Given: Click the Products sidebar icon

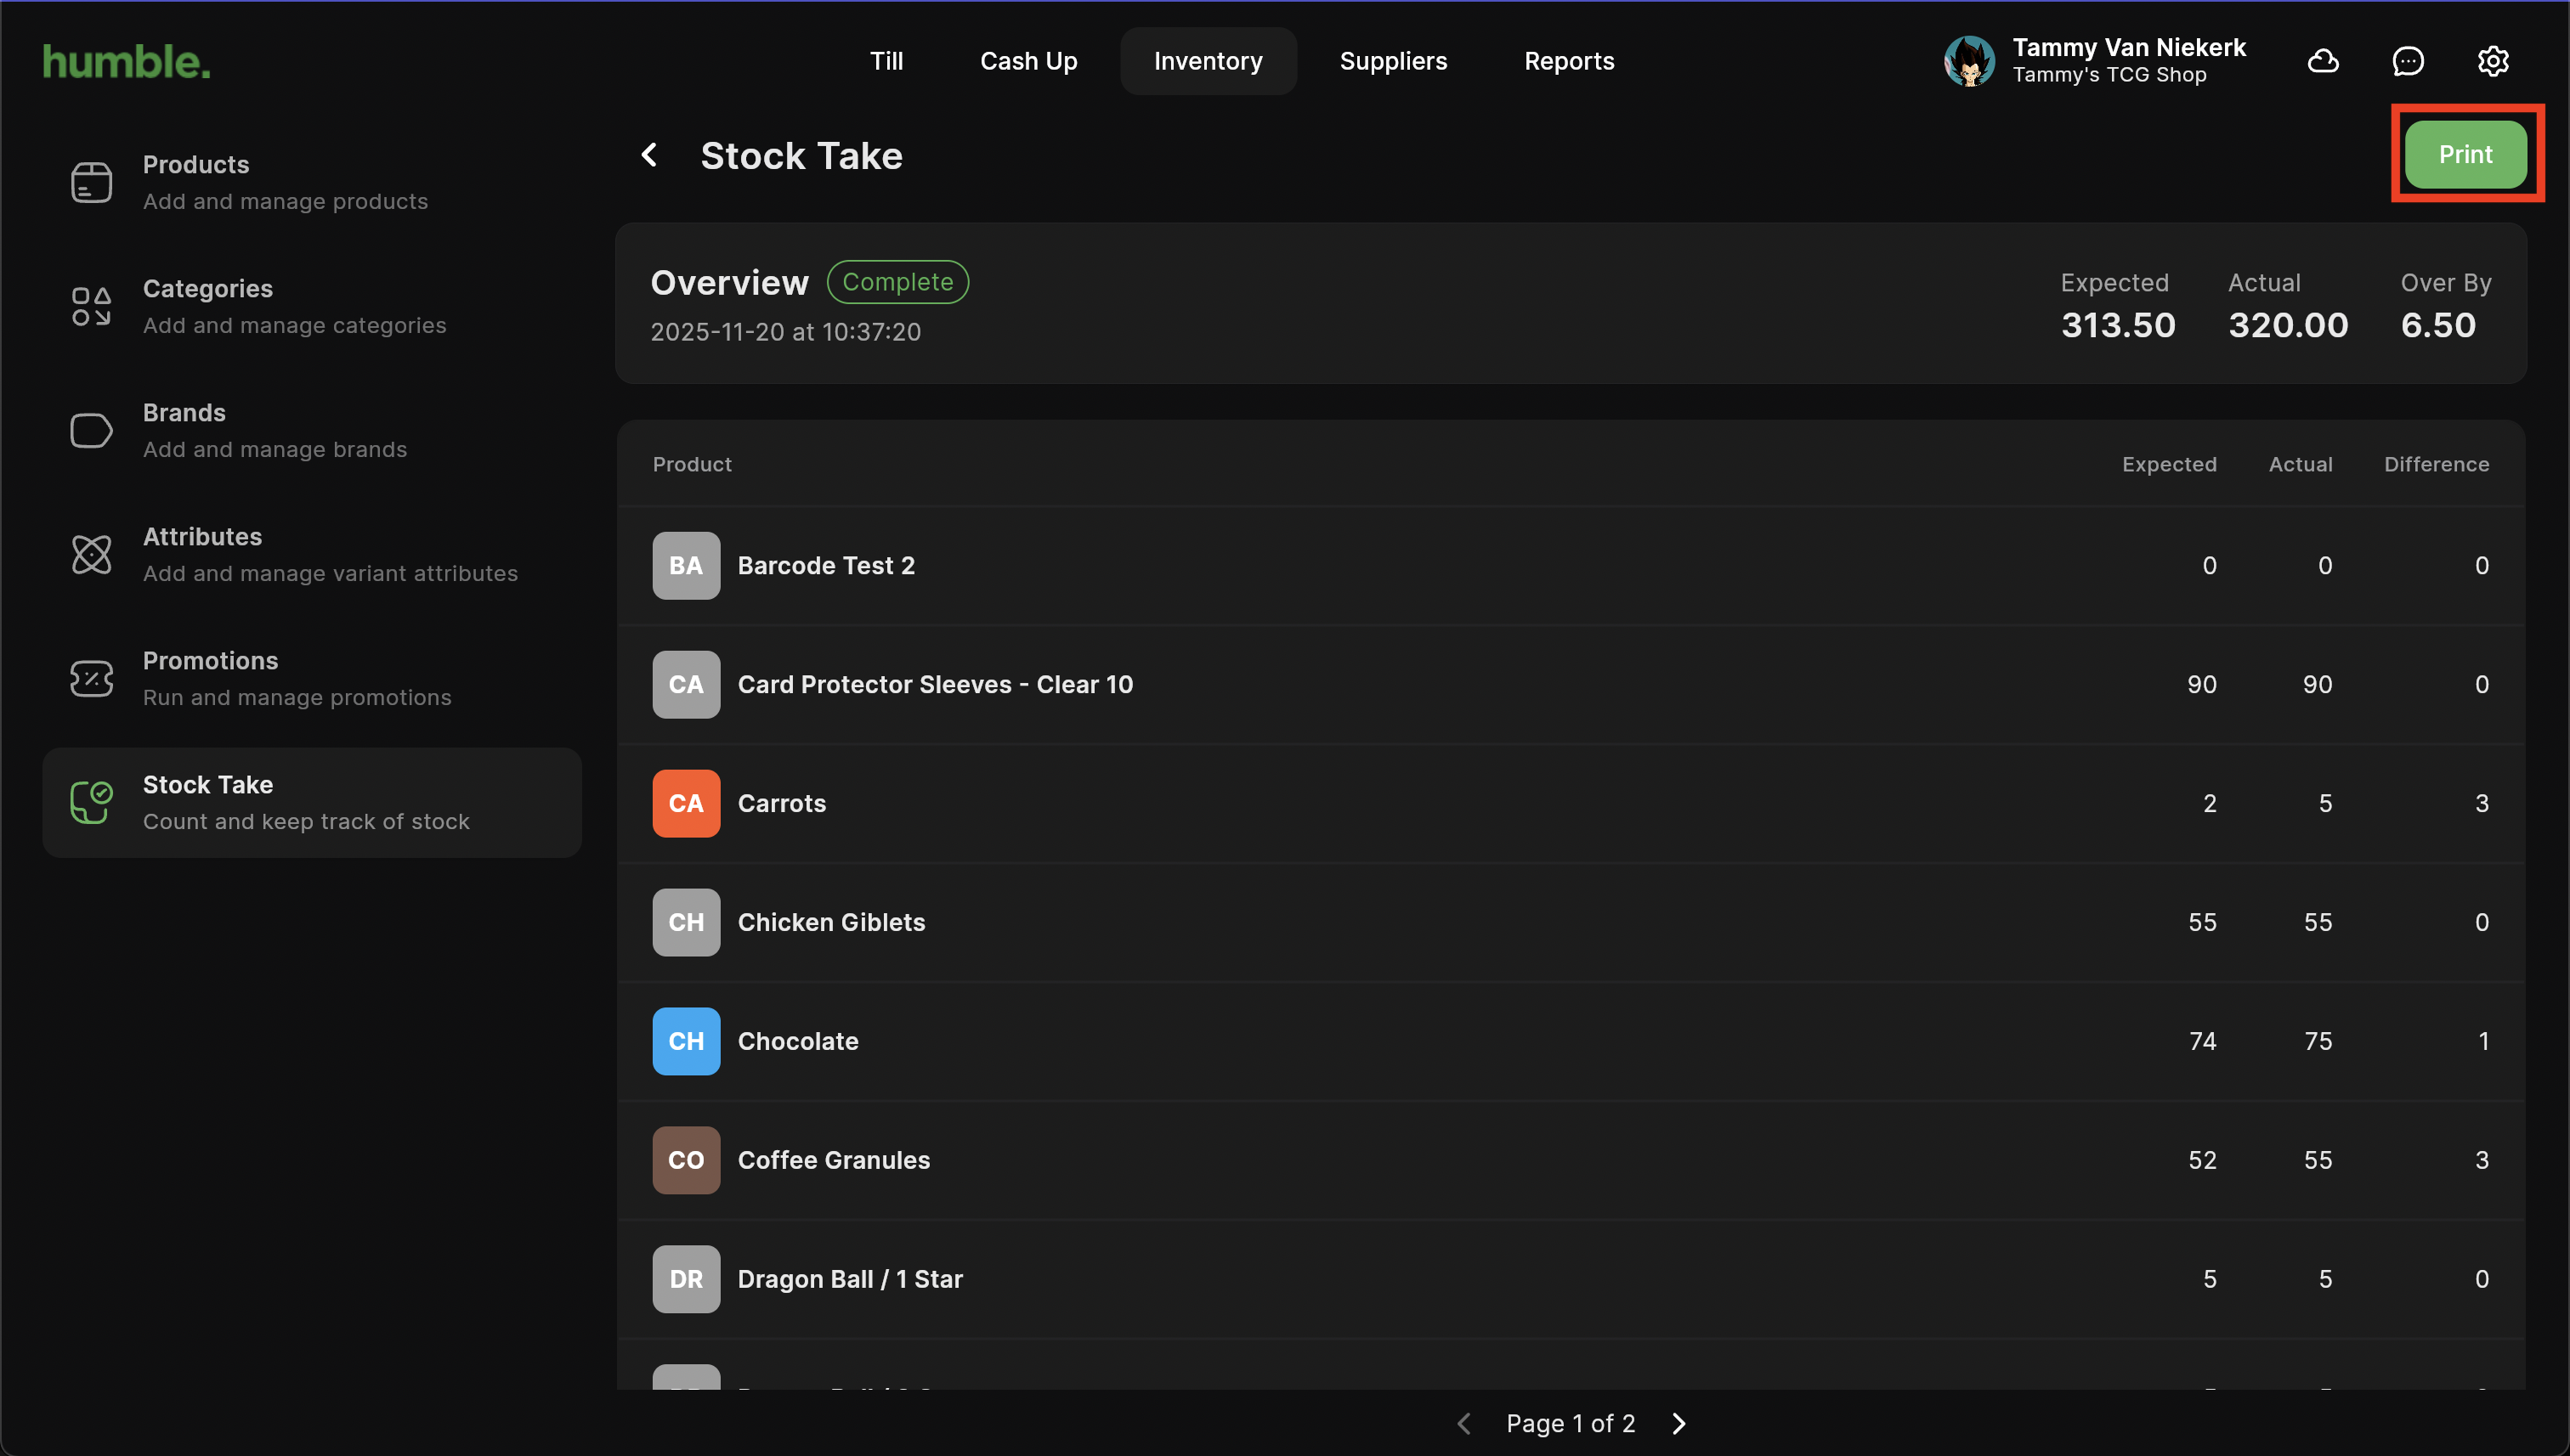Looking at the screenshot, I should (91, 182).
